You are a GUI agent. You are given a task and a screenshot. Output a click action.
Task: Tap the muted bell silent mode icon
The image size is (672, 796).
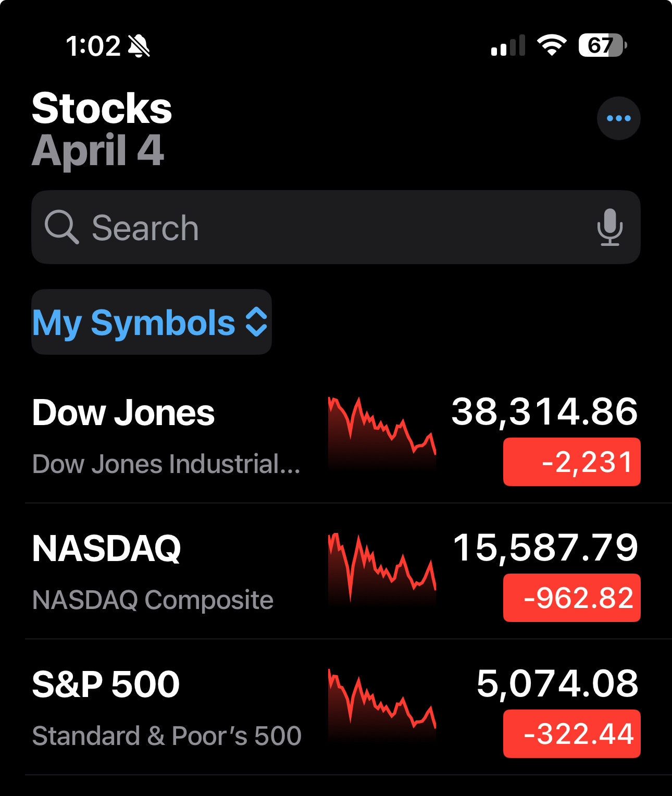coord(139,46)
